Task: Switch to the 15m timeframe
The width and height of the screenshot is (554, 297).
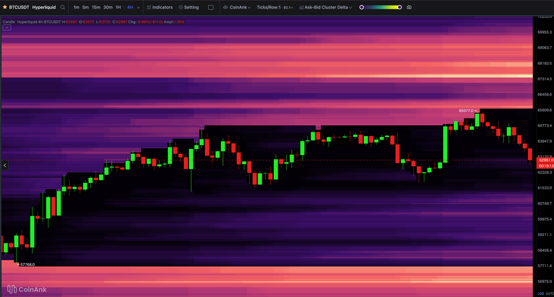Action: (96, 7)
